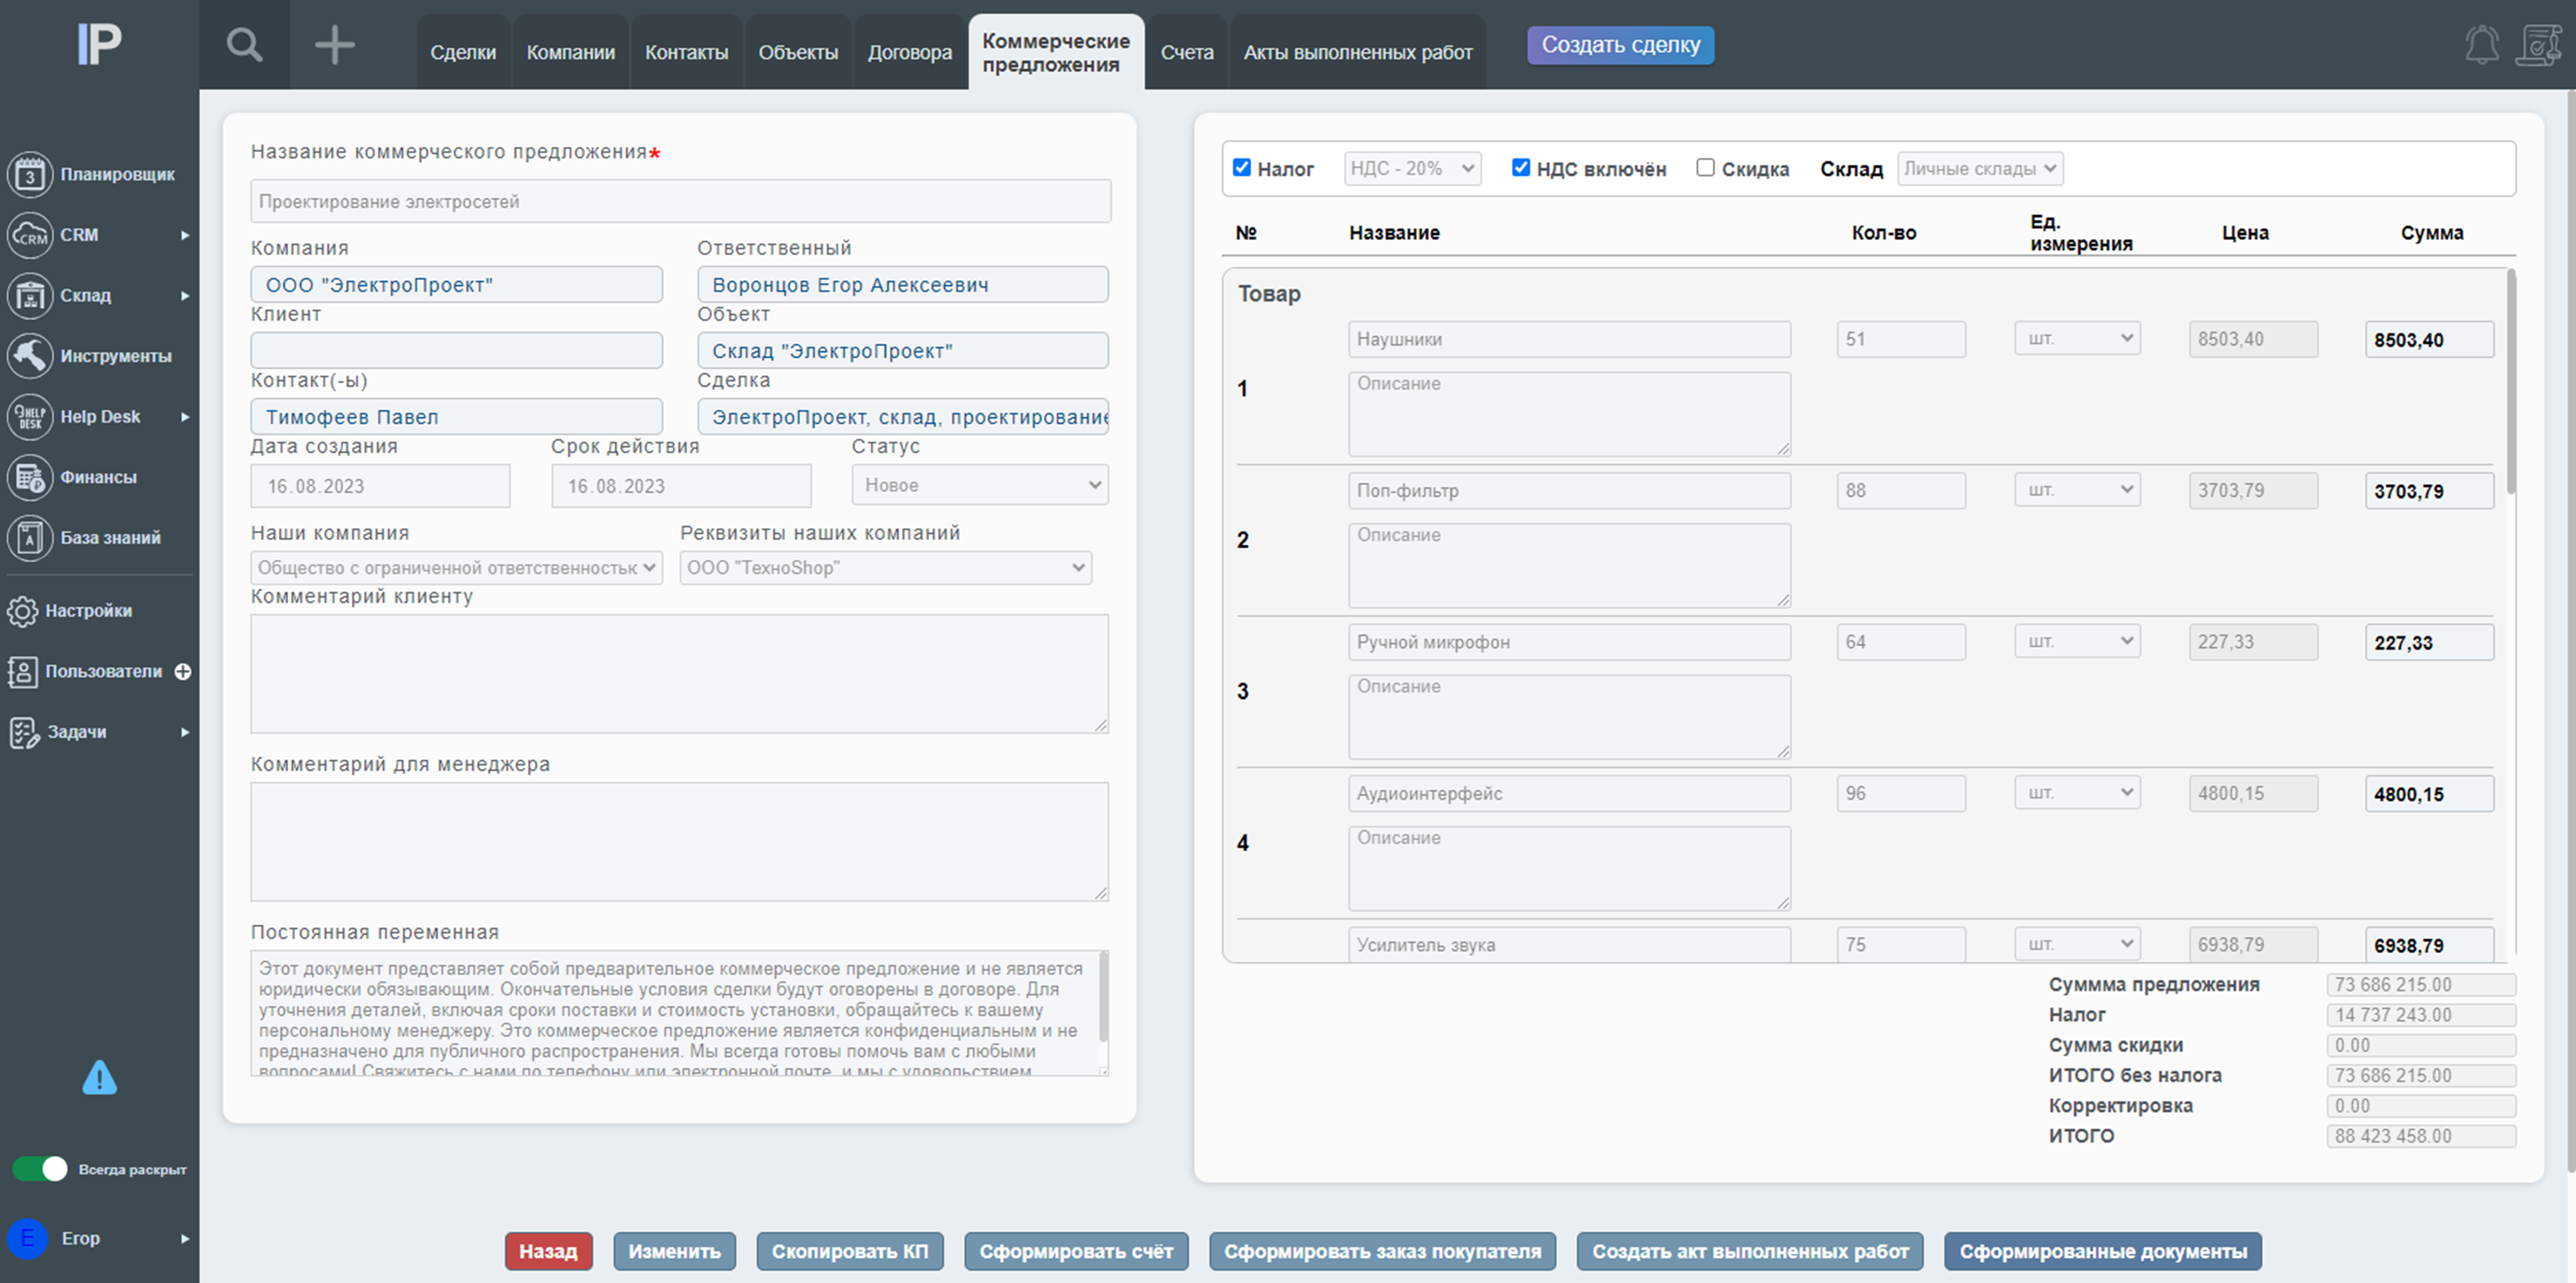Screen dimensions: 2576x1283
Task: Click the Срок действия date field
Action: pyautogui.click(x=681, y=486)
